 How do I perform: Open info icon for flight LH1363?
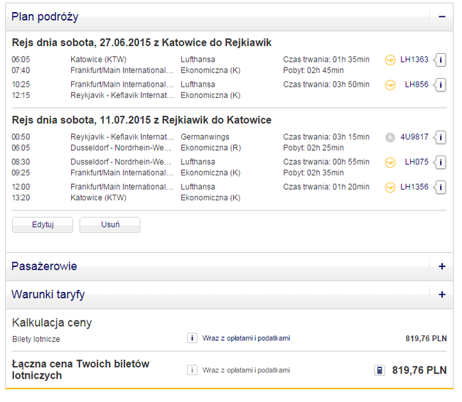pyautogui.click(x=440, y=60)
